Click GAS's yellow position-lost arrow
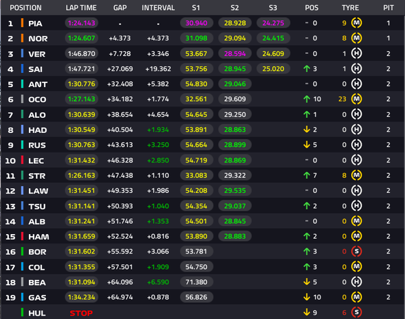The height and width of the screenshot is (319, 405). tap(306, 297)
